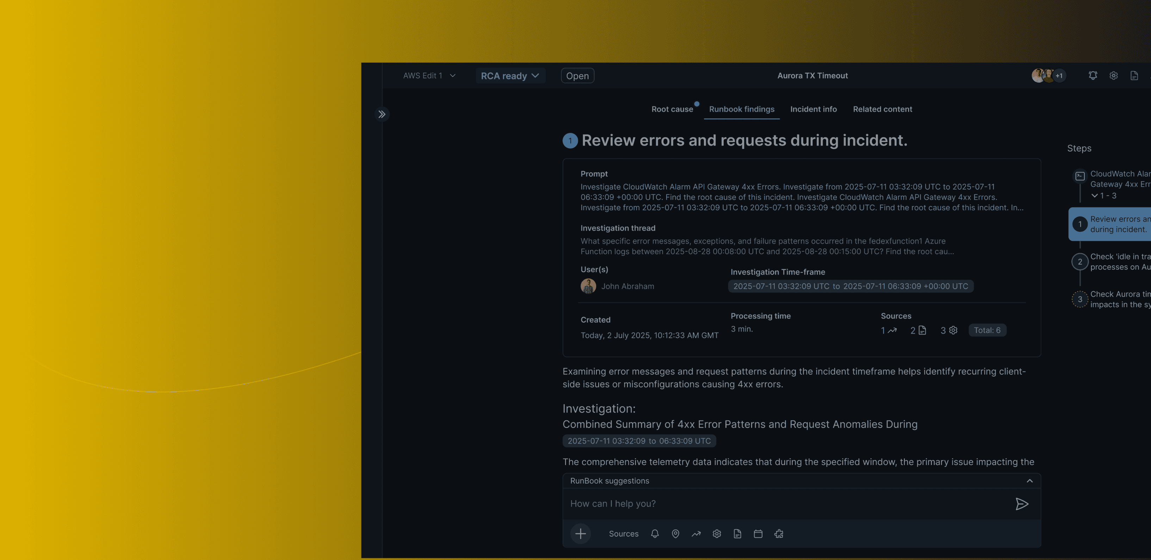Select the puzzle-piece integrations source icon
The image size is (1151, 560).
(779, 534)
